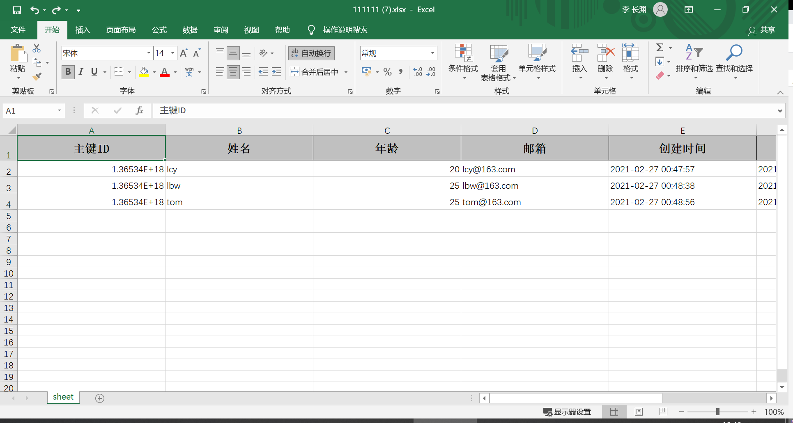Open the 文件 menu
793x423 pixels.
[18, 30]
